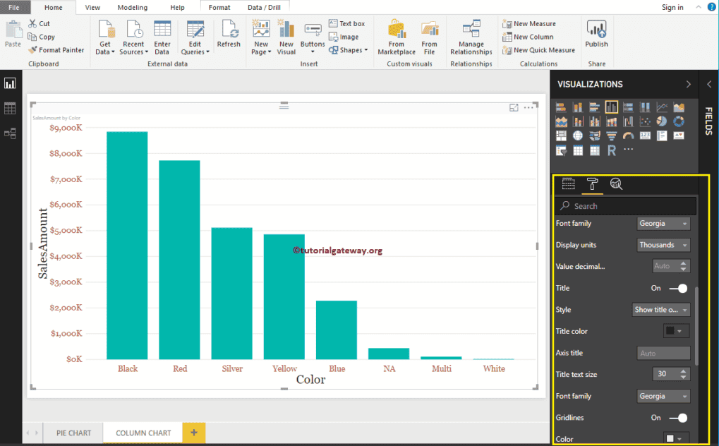Open the Title color swatch
The image size is (719, 446).
[x=675, y=331]
